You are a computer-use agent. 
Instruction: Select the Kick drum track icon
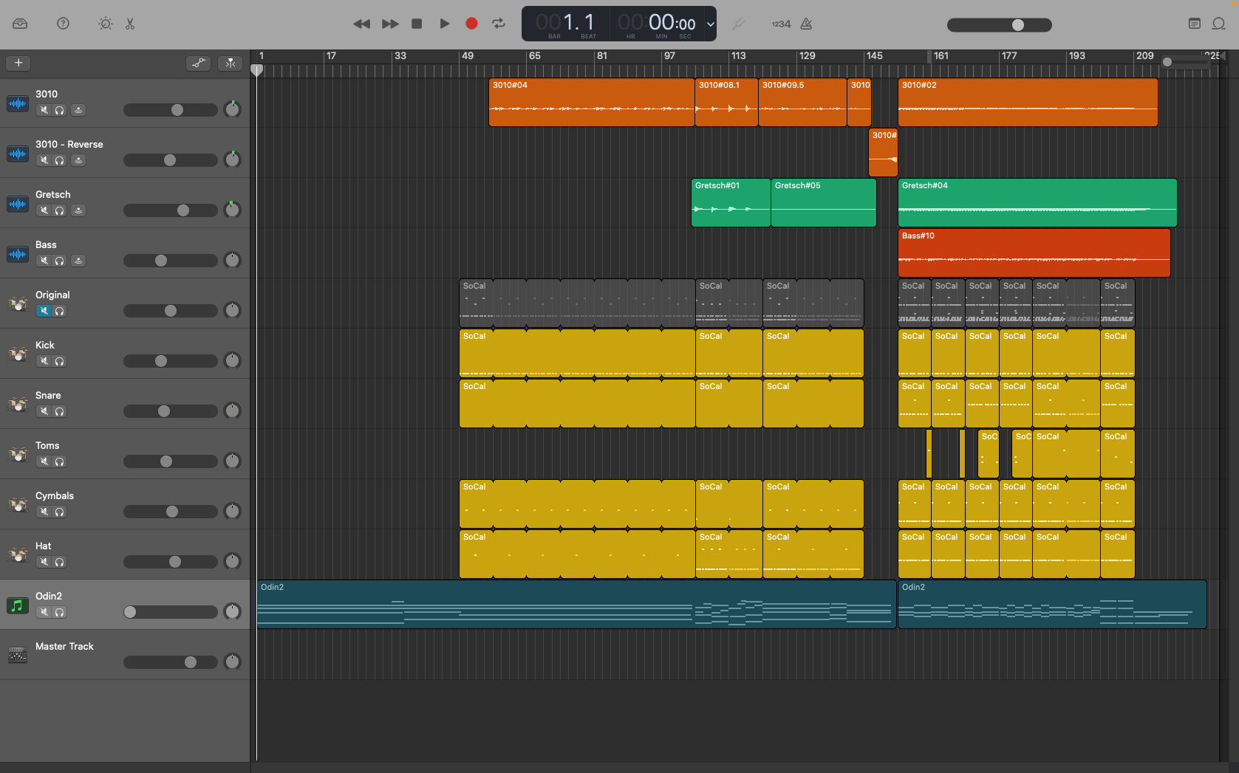tap(18, 354)
